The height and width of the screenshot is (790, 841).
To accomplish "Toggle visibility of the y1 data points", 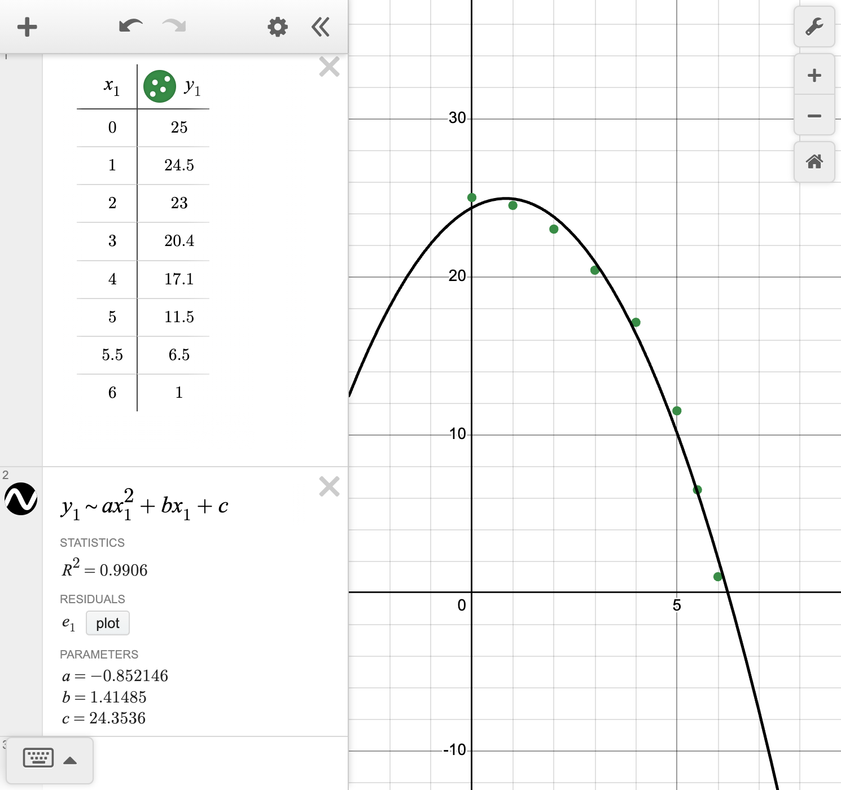I will 160,87.
